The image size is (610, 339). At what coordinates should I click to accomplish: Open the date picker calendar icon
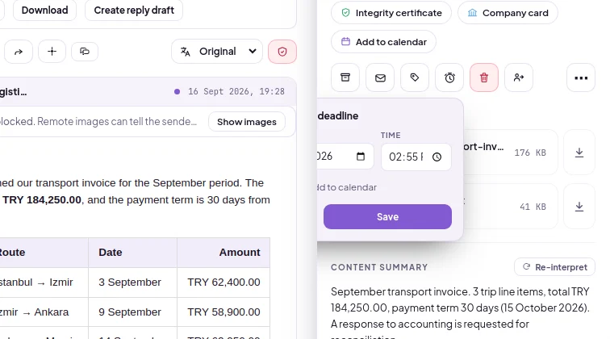[x=361, y=156]
